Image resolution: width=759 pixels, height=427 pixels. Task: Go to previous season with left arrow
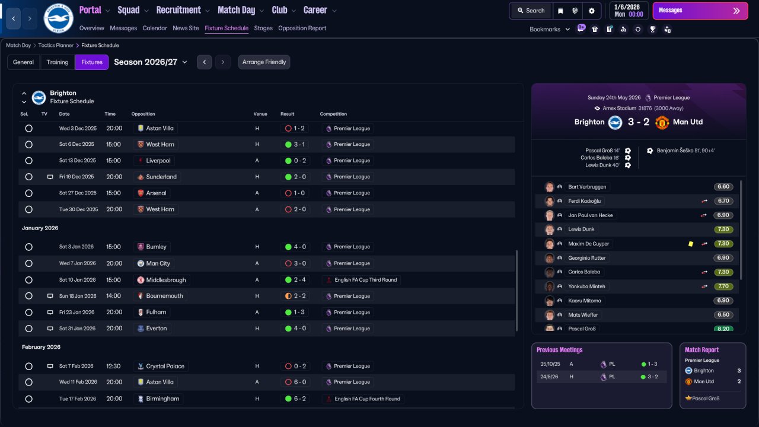point(204,62)
